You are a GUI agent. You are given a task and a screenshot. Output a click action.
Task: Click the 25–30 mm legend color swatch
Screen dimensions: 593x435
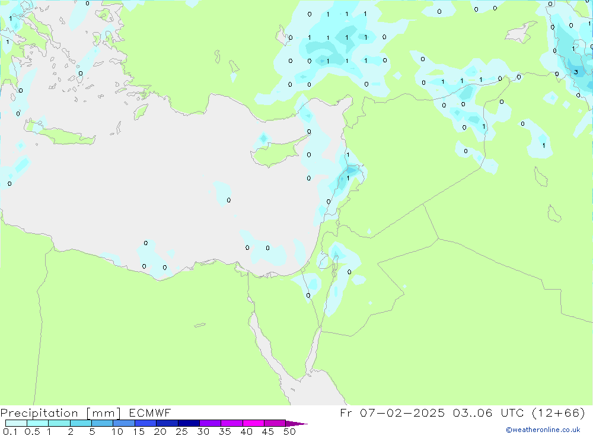189,423
